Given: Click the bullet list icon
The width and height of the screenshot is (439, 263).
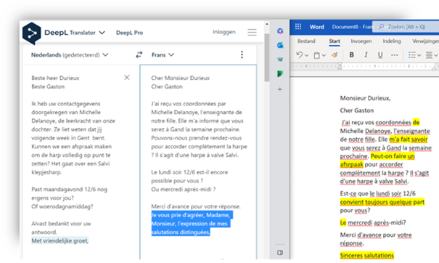Looking at the screenshot, I should [x=412, y=55].
